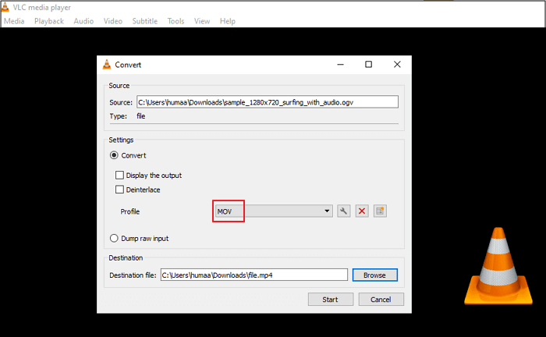Screen dimensions: 546x337
Task: Open the Media menu
Action: point(14,21)
